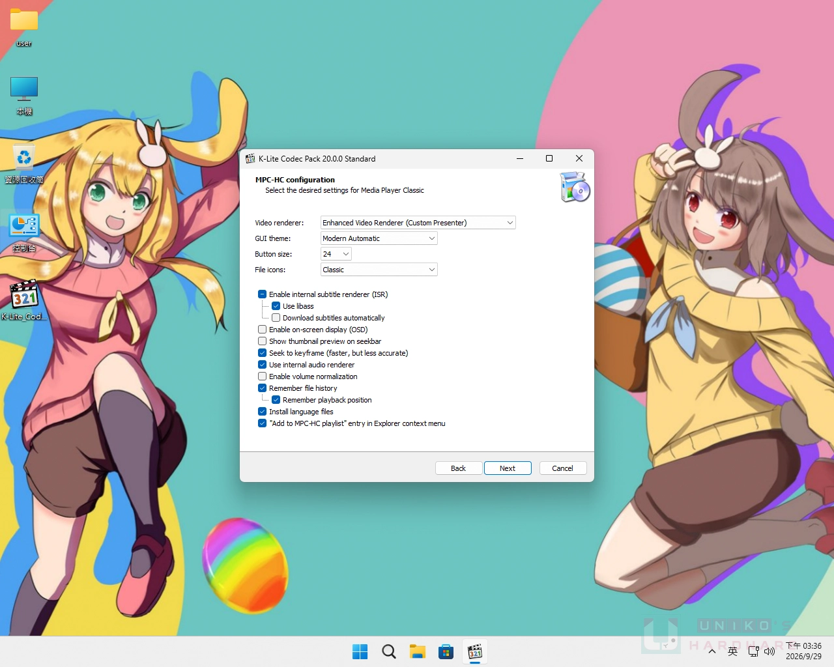Show hidden system tray icons chevron
The height and width of the screenshot is (667, 834).
pyautogui.click(x=712, y=651)
